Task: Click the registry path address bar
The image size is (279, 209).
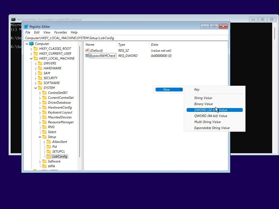Action: (126, 38)
